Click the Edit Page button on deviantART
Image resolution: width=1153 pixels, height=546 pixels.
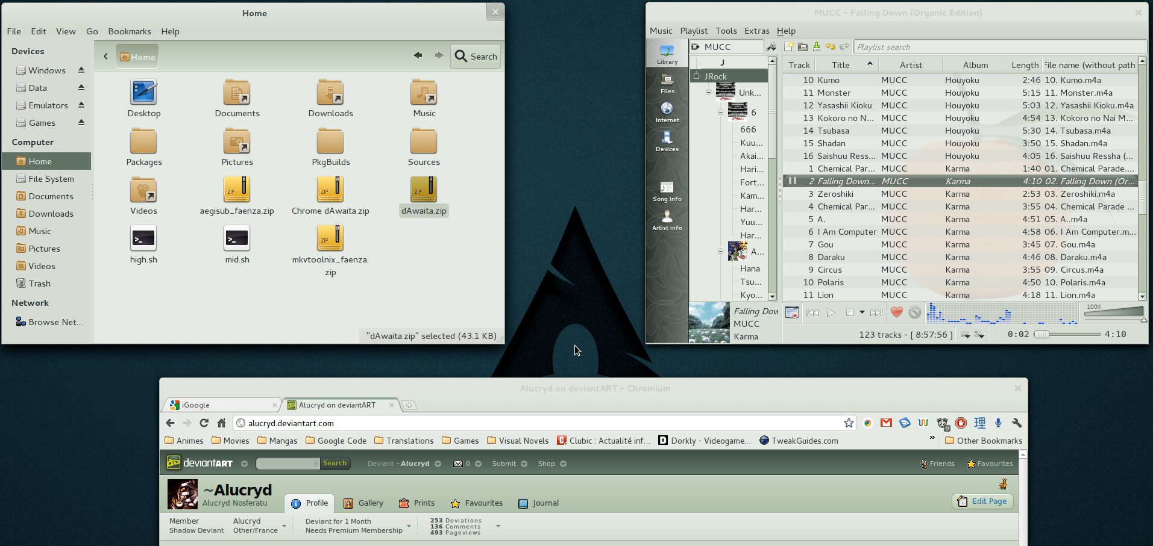point(982,501)
